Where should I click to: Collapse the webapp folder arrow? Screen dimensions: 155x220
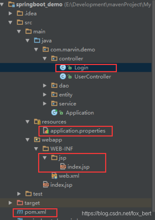pyautogui.click(x=27, y=140)
